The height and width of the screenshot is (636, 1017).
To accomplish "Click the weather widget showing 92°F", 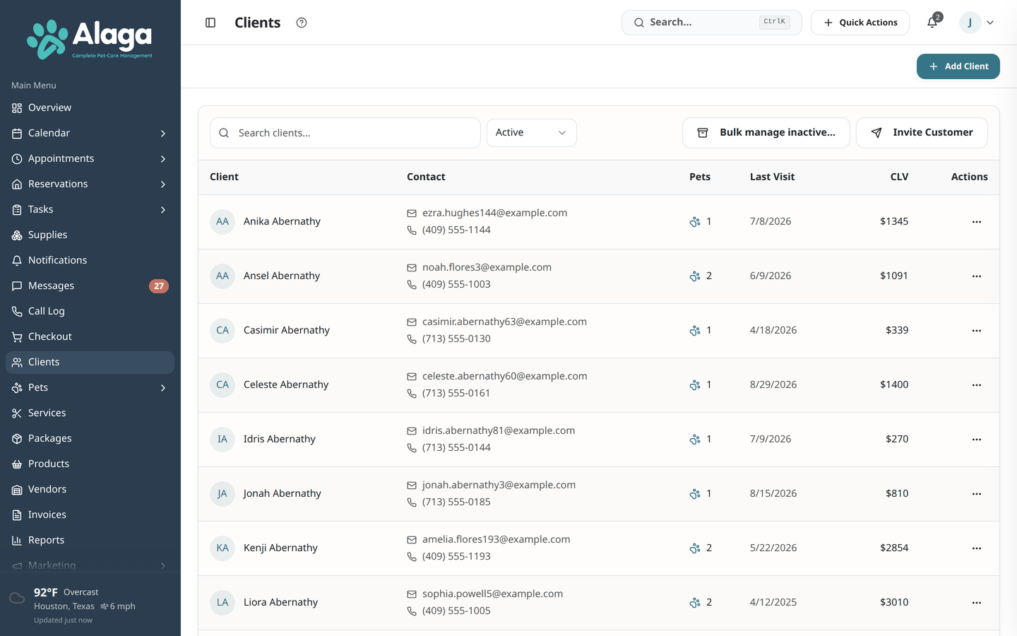I will [x=90, y=605].
